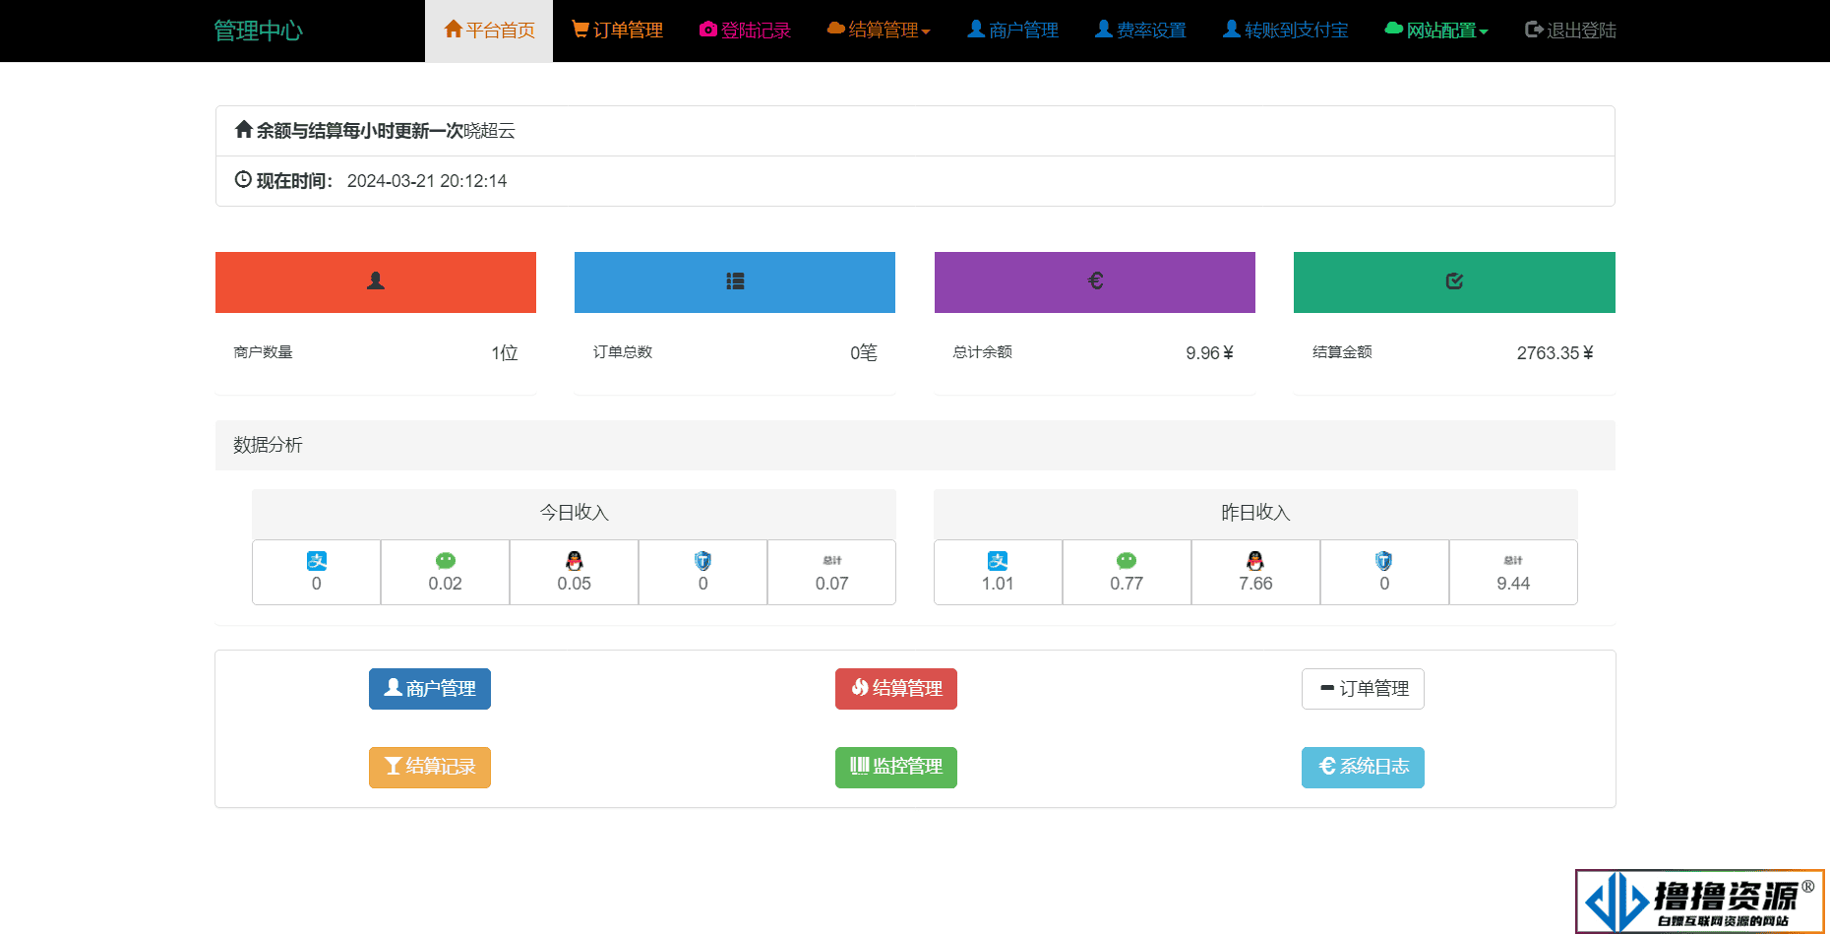Click the check icon on green card

pos(1454,281)
